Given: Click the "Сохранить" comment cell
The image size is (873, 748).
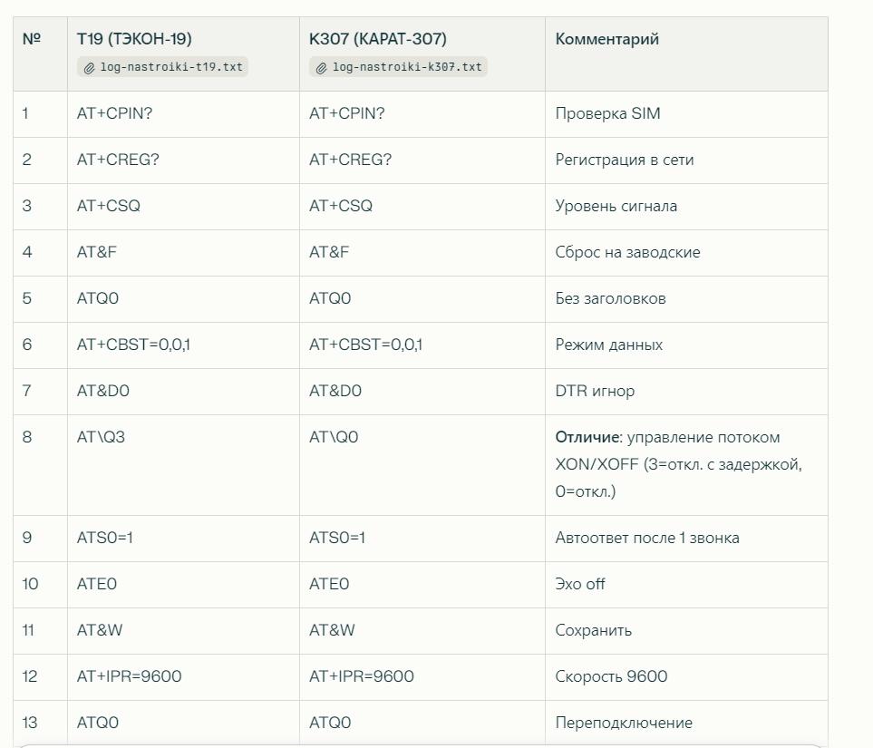Looking at the screenshot, I should pos(593,630).
